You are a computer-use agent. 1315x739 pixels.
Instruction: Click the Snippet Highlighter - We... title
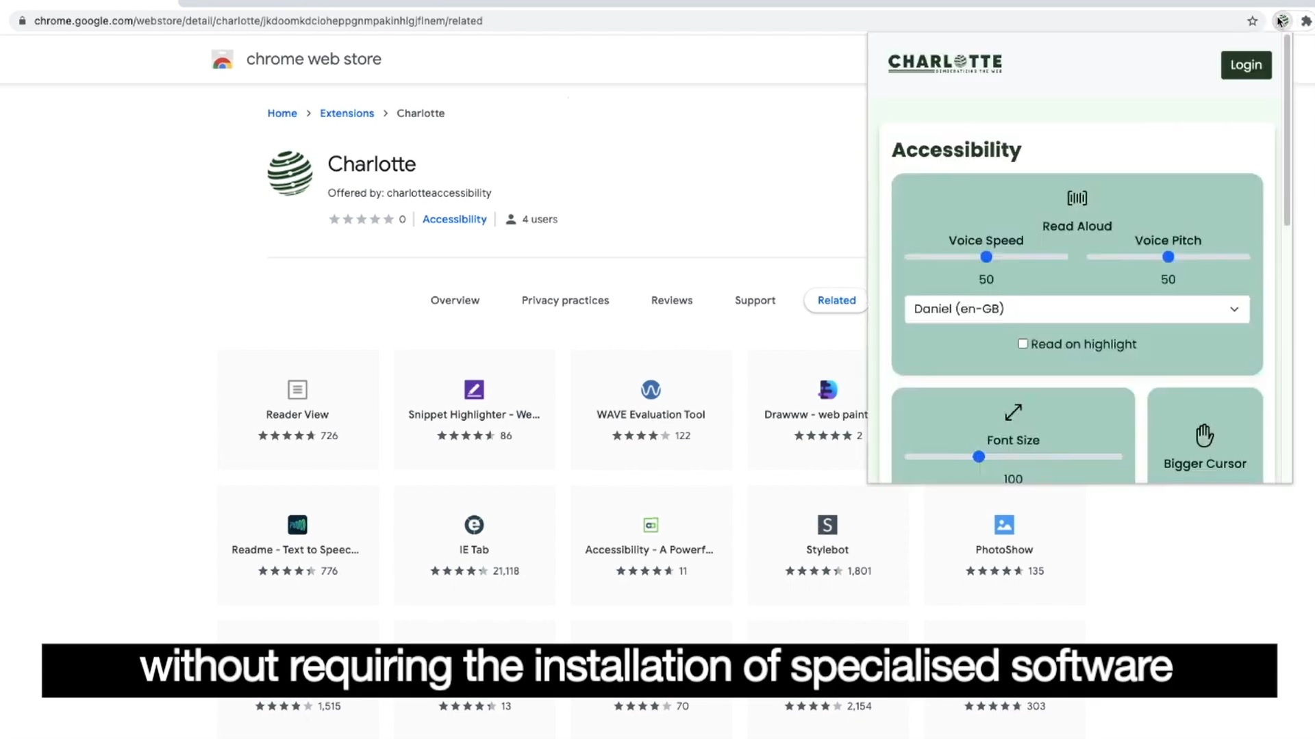[x=474, y=415]
